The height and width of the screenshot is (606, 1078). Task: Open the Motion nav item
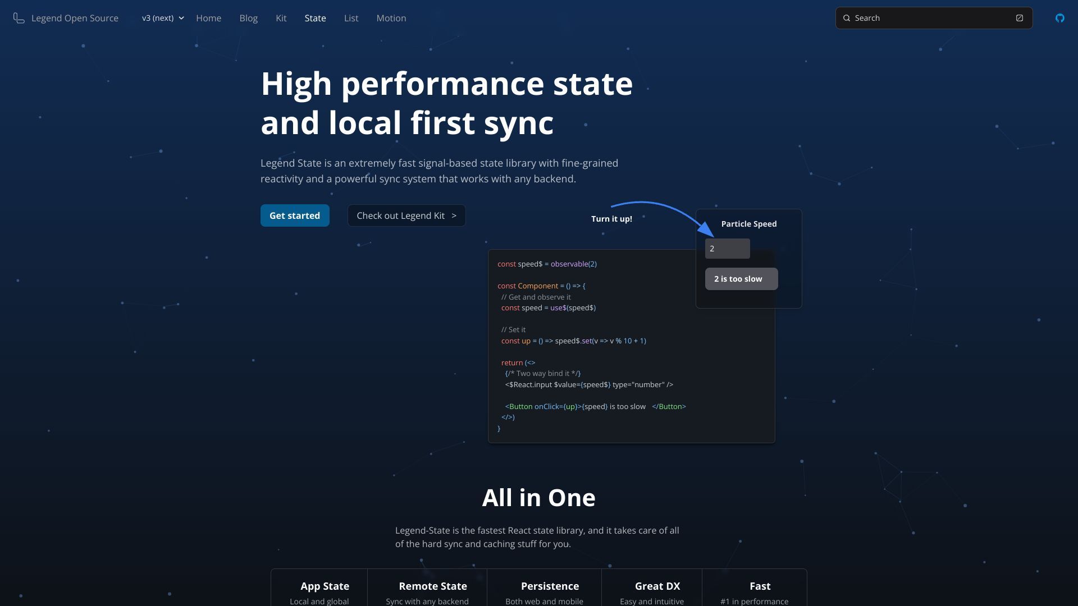[391, 18]
